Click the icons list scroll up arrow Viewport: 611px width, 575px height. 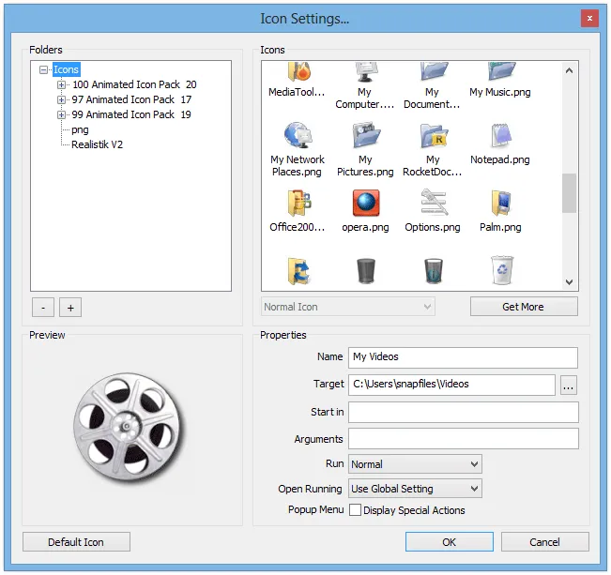tap(569, 70)
